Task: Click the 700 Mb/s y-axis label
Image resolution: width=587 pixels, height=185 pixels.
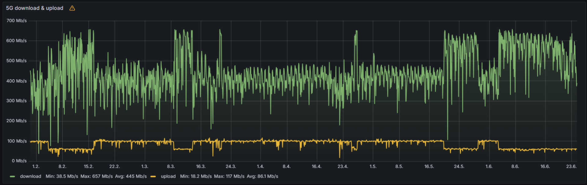Action: click(17, 21)
